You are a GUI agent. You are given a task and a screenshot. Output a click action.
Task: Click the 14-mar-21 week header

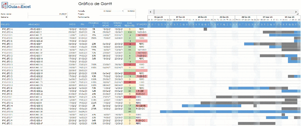pyautogui.click(x=290, y=17)
